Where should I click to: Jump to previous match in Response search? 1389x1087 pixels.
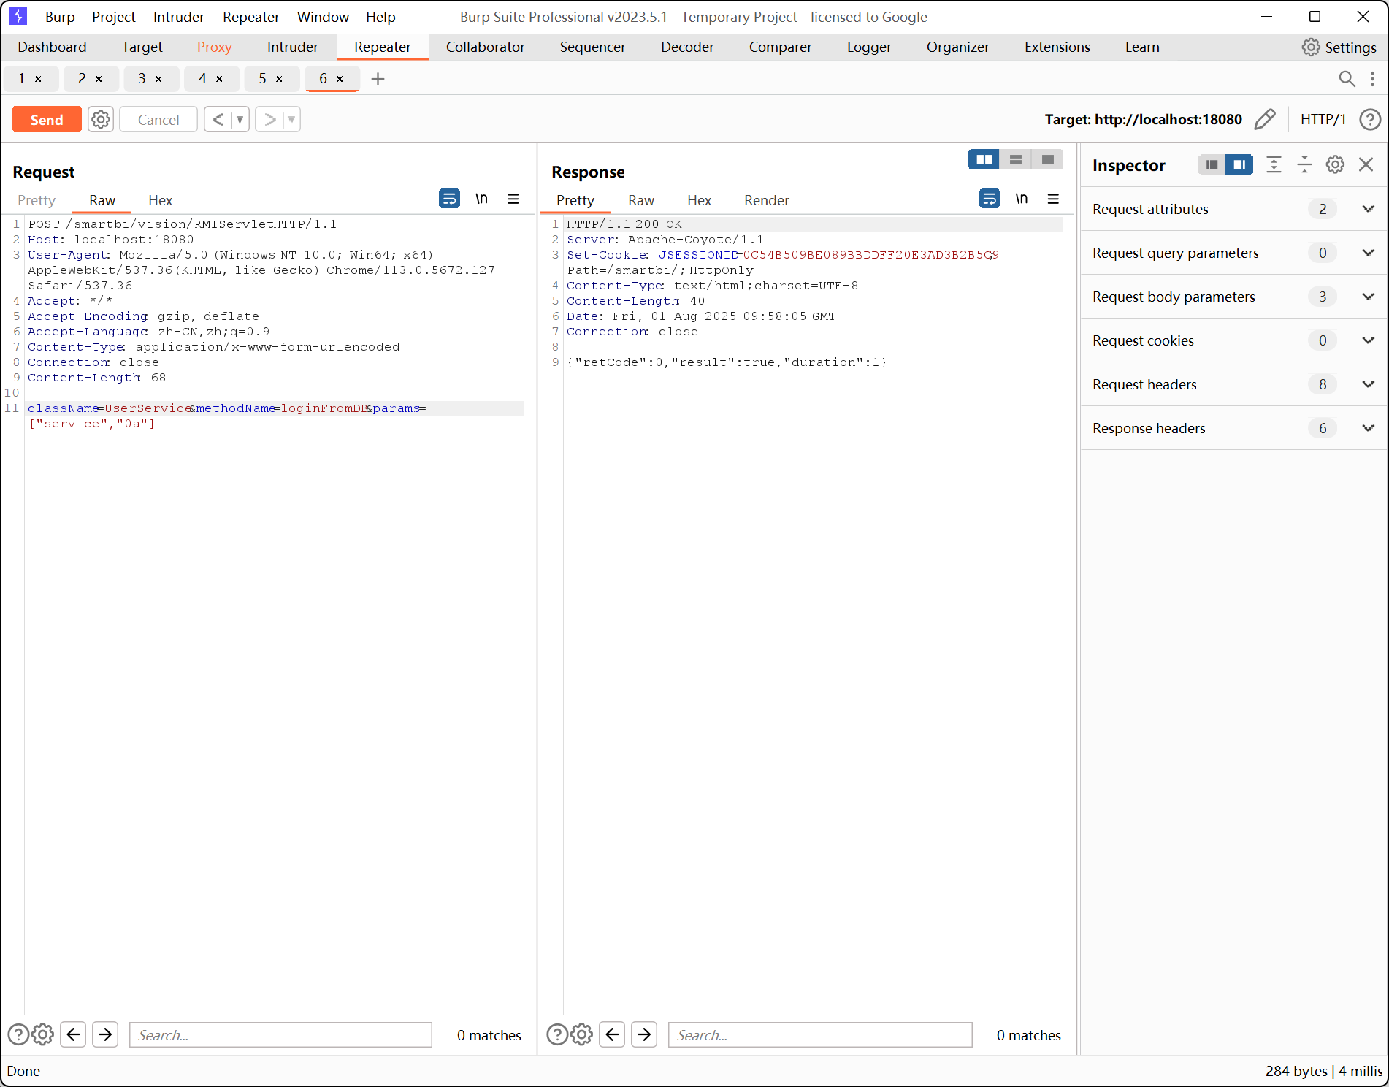(x=612, y=1034)
